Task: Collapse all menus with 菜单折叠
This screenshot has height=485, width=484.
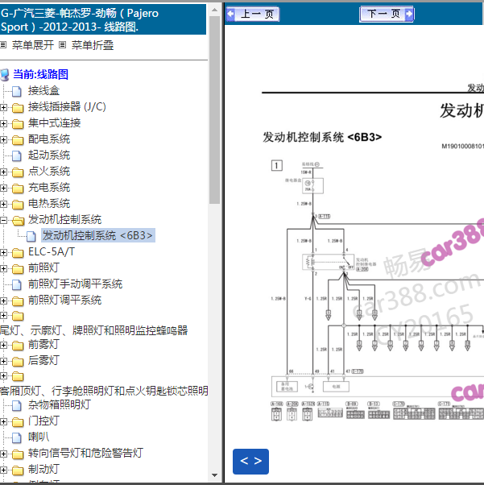Action: [93, 45]
